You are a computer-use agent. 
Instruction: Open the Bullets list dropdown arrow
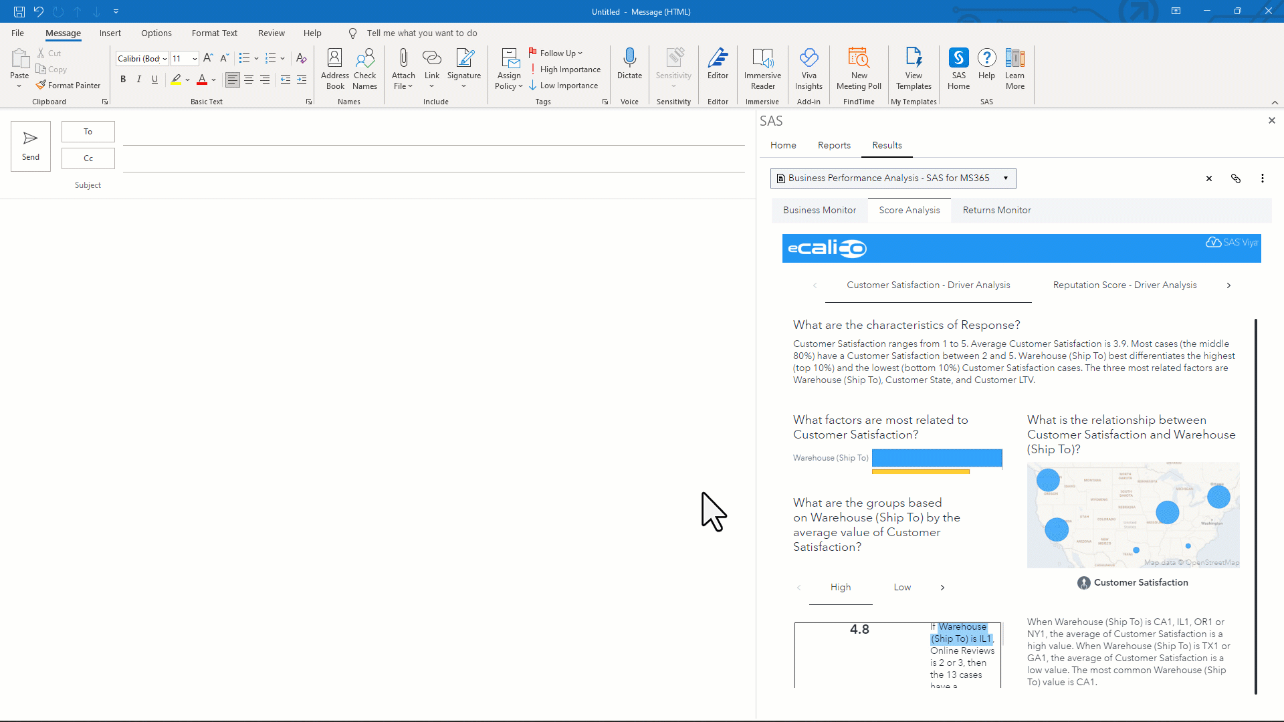[x=256, y=59]
